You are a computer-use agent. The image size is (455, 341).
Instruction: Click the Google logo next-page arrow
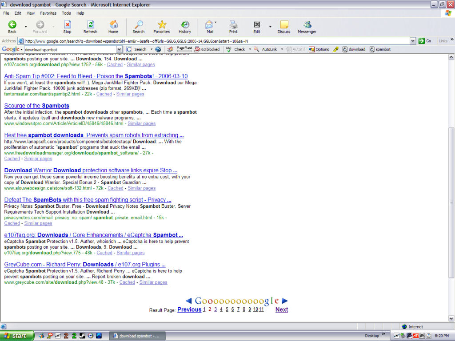click(284, 301)
